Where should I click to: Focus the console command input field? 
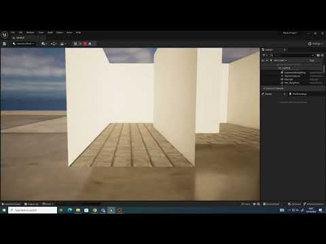coord(78,204)
